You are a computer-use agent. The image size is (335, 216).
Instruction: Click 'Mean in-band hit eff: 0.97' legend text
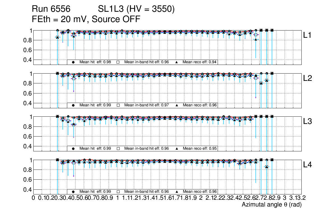(146, 105)
